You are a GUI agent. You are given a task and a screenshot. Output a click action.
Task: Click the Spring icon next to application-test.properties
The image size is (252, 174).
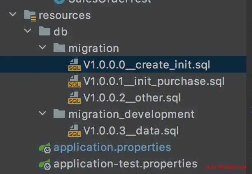[44, 164]
